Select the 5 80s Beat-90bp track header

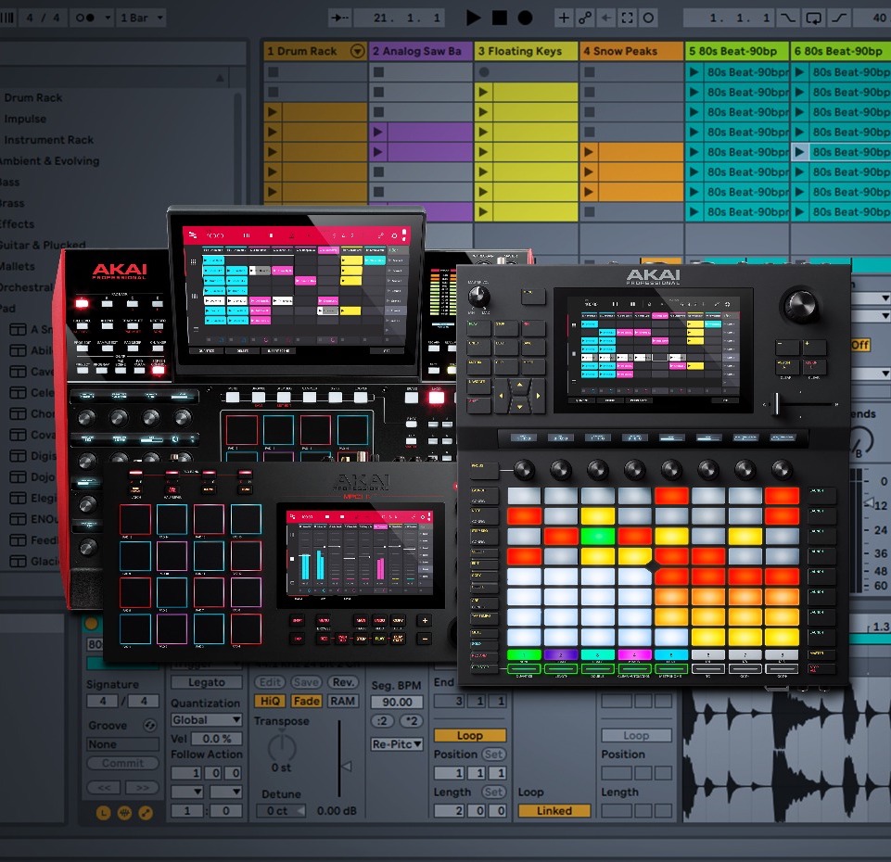point(737,51)
